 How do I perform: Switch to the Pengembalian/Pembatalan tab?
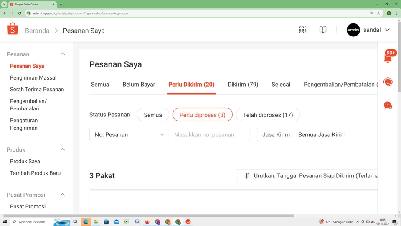coord(340,85)
